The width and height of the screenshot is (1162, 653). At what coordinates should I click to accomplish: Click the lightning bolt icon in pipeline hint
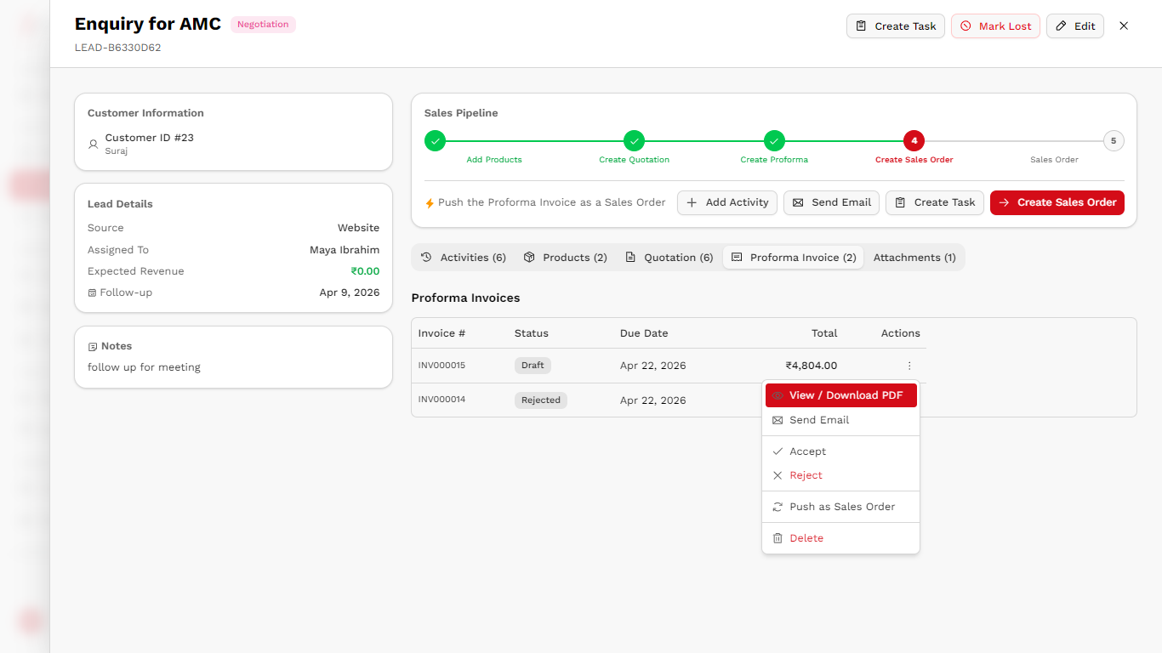tap(429, 202)
